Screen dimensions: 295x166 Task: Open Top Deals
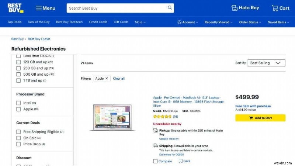[14, 22]
